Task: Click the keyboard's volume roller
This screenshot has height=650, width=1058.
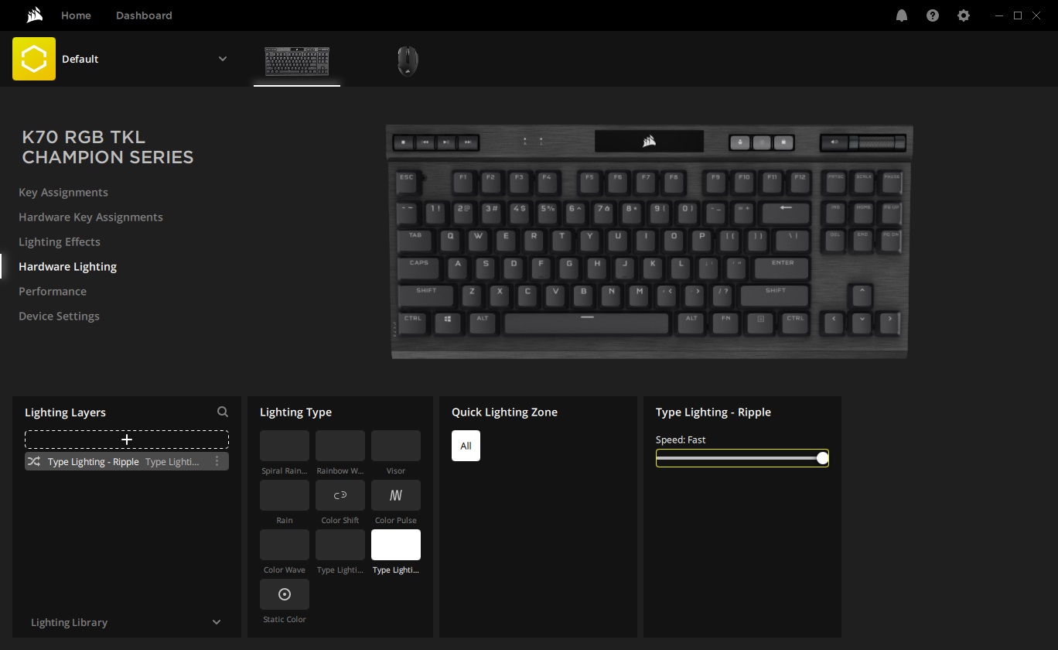Action: coord(877,142)
